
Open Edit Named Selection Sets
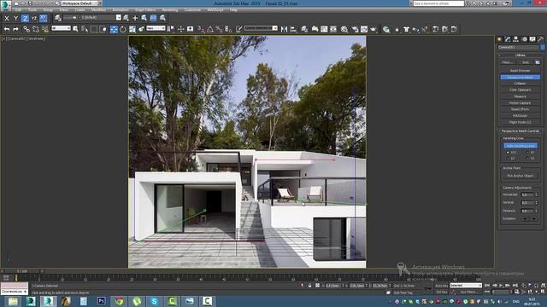238,30
